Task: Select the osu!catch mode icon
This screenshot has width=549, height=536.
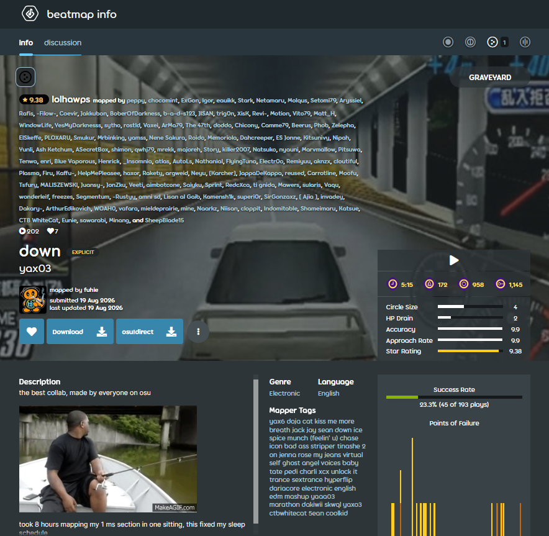Action: click(x=492, y=42)
